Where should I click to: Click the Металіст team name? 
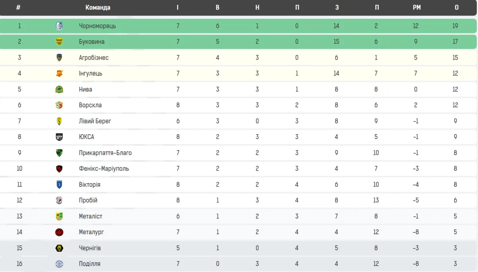[x=90, y=216]
